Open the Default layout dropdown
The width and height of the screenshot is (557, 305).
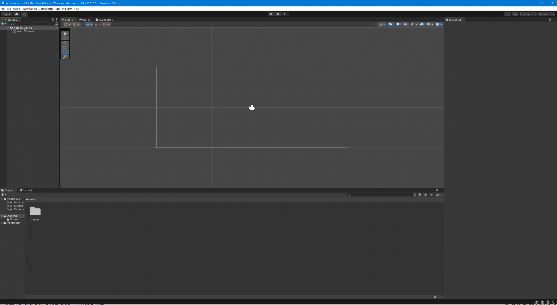pos(546,14)
